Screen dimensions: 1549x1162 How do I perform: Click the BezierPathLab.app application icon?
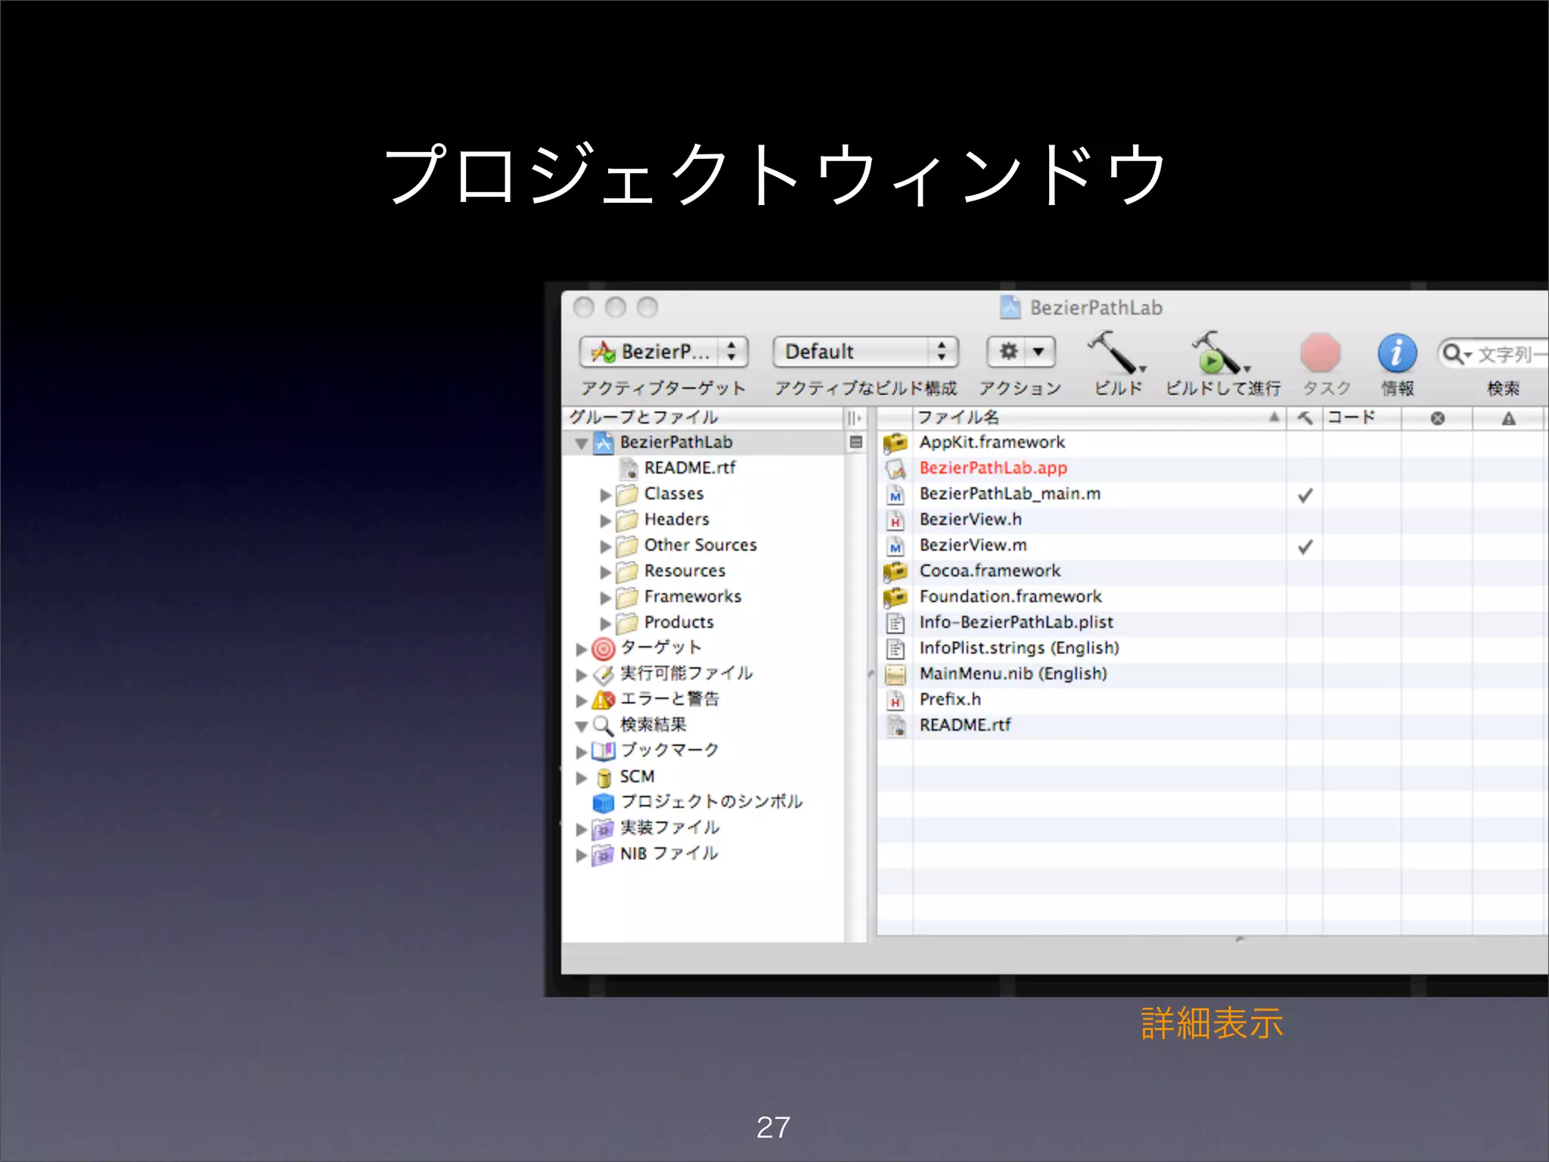pyautogui.click(x=896, y=469)
